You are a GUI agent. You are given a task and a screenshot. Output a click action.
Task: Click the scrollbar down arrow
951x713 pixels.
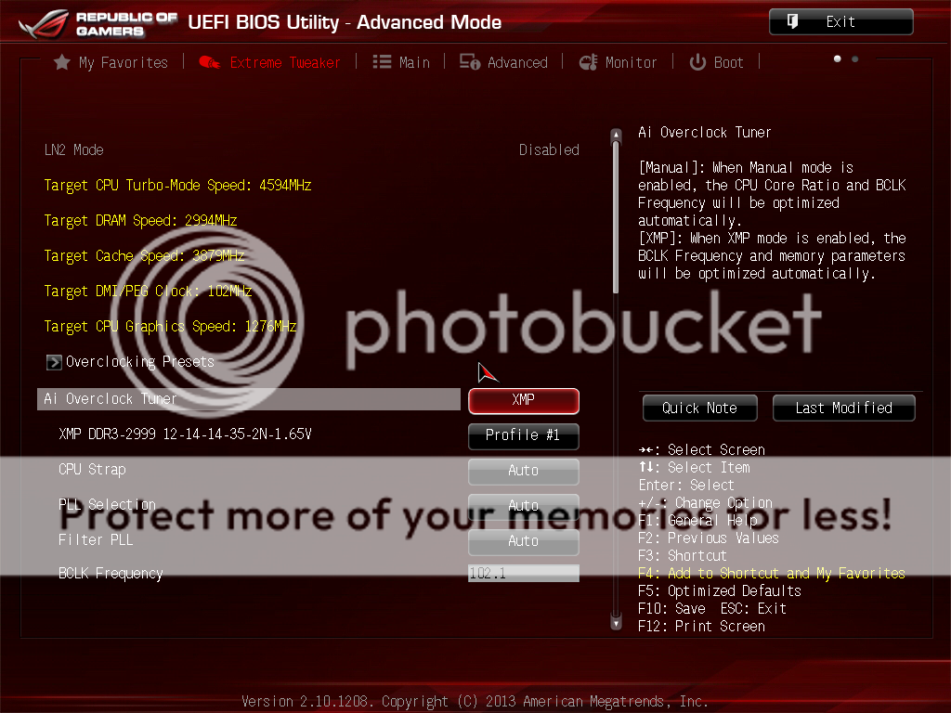(615, 623)
